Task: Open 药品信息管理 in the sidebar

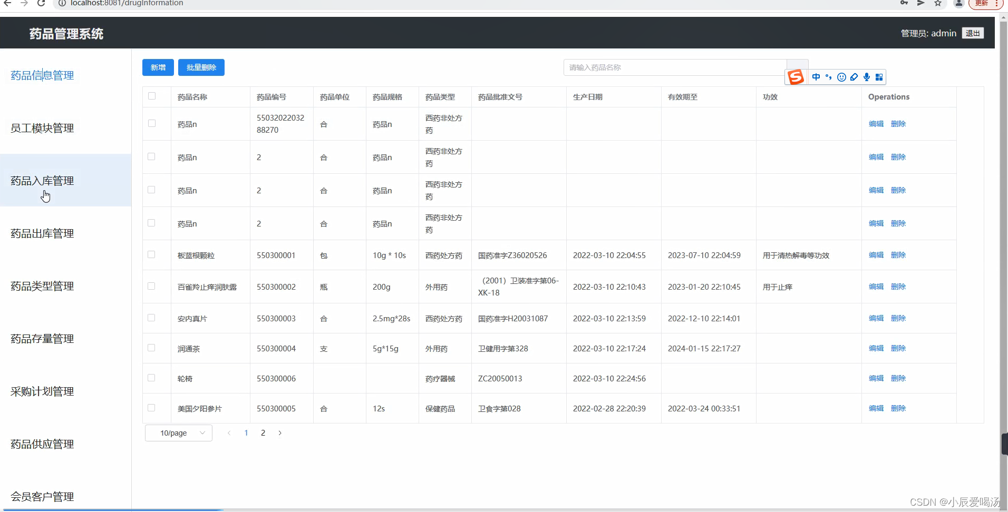Action: (x=42, y=75)
